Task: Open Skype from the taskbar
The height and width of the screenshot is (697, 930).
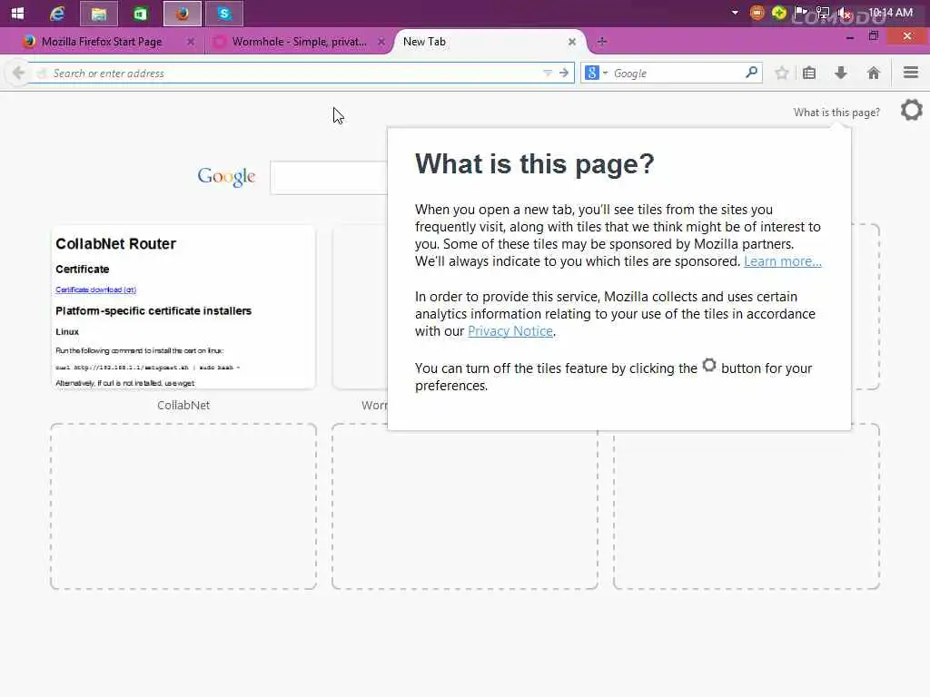Action: pyautogui.click(x=223, y=14)
